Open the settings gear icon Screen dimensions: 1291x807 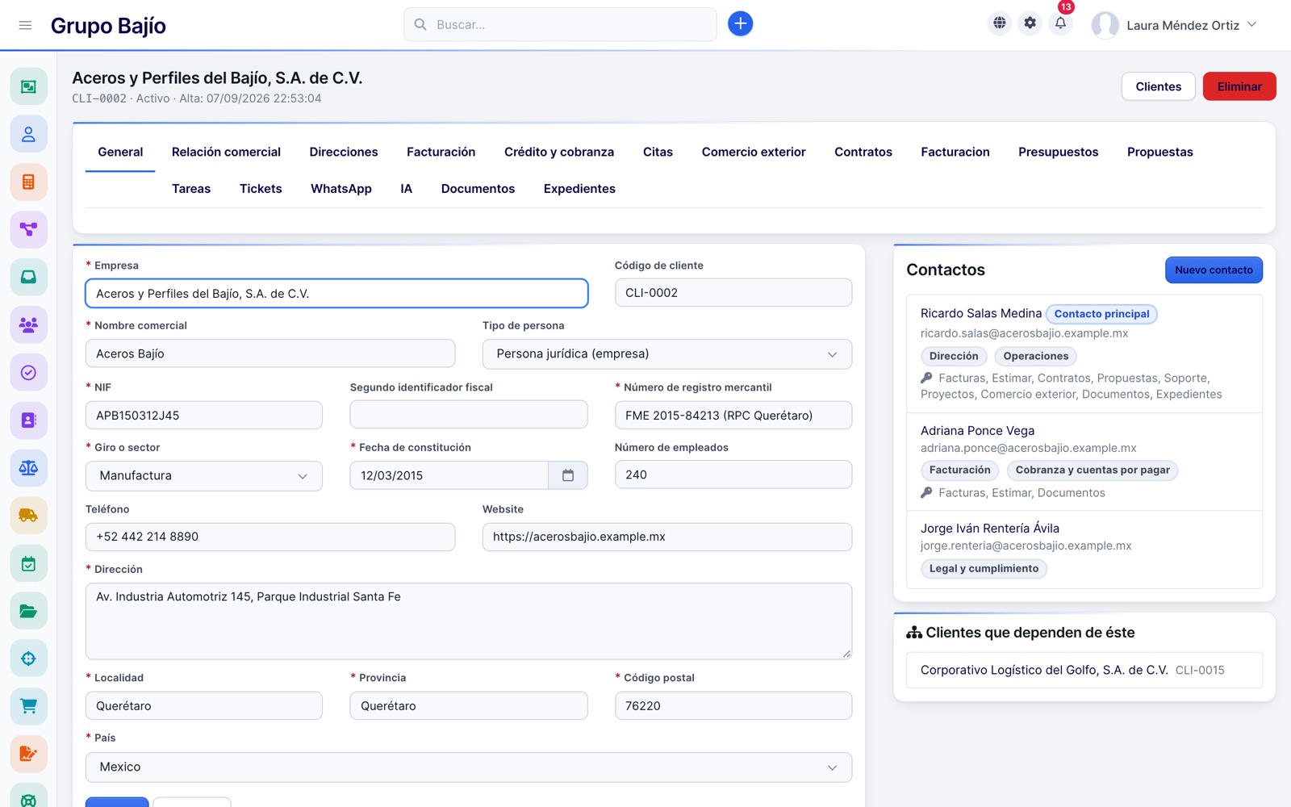[x=1030, y=23]
